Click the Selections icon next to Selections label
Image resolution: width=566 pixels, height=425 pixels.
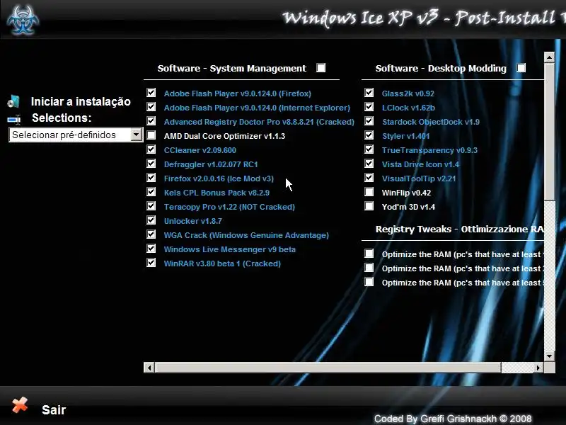coord(13,119)
